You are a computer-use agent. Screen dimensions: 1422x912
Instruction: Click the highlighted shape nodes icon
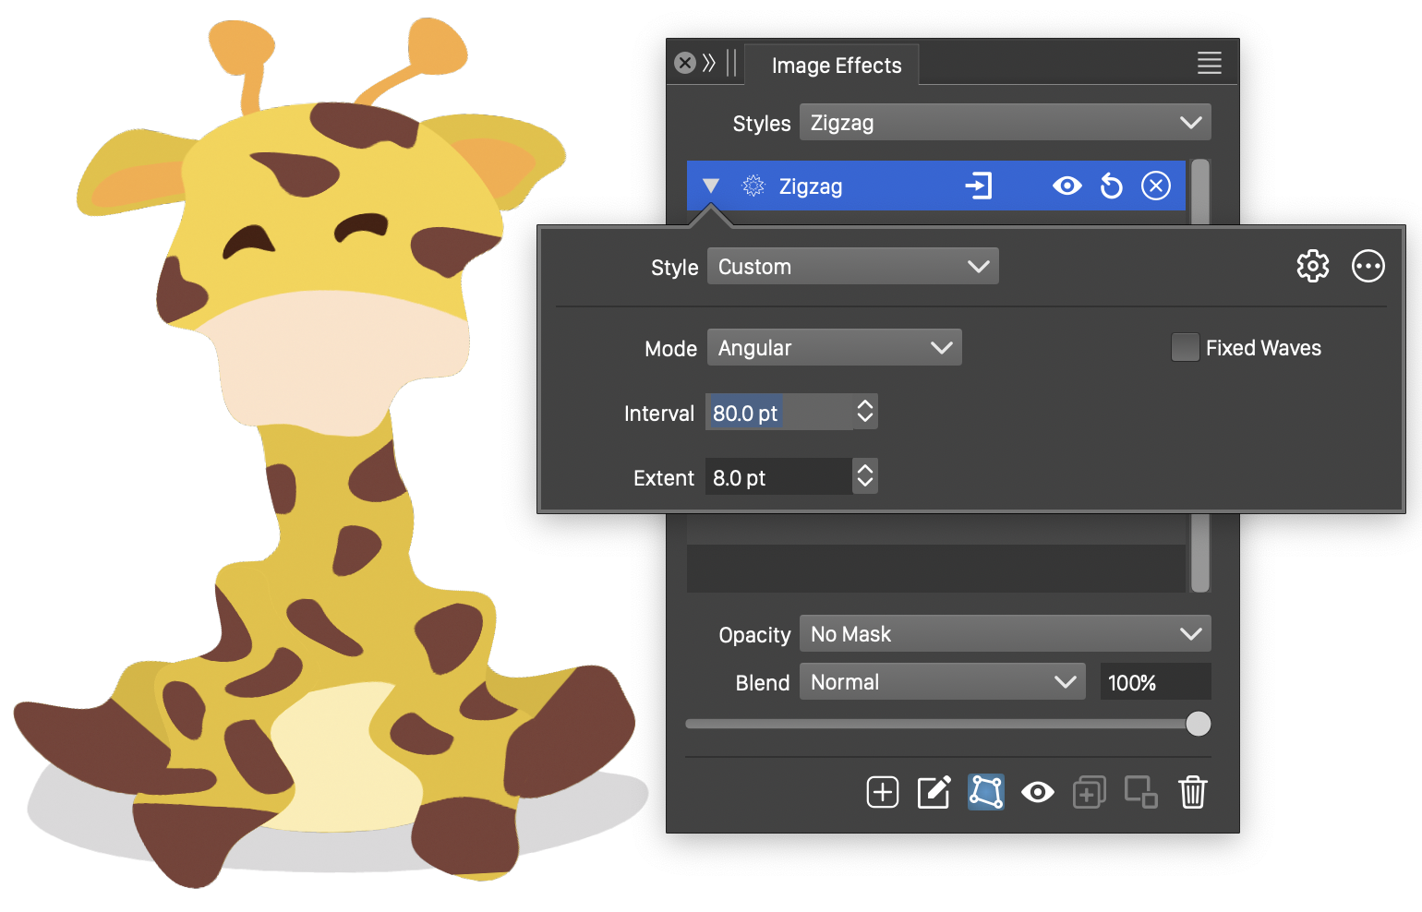[x=985, y=792]
